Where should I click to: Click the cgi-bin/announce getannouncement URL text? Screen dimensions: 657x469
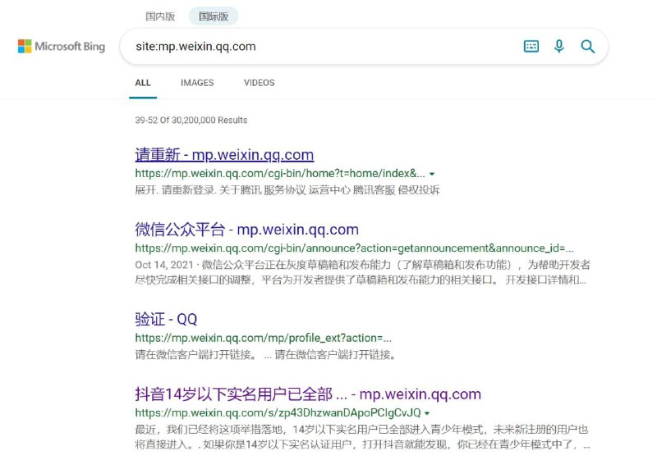tap(355, 248)
